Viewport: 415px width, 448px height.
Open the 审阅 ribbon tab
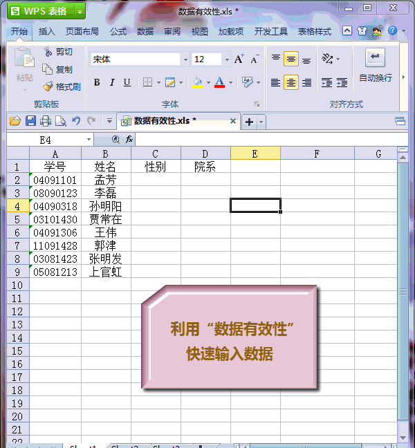click(172, 31)
